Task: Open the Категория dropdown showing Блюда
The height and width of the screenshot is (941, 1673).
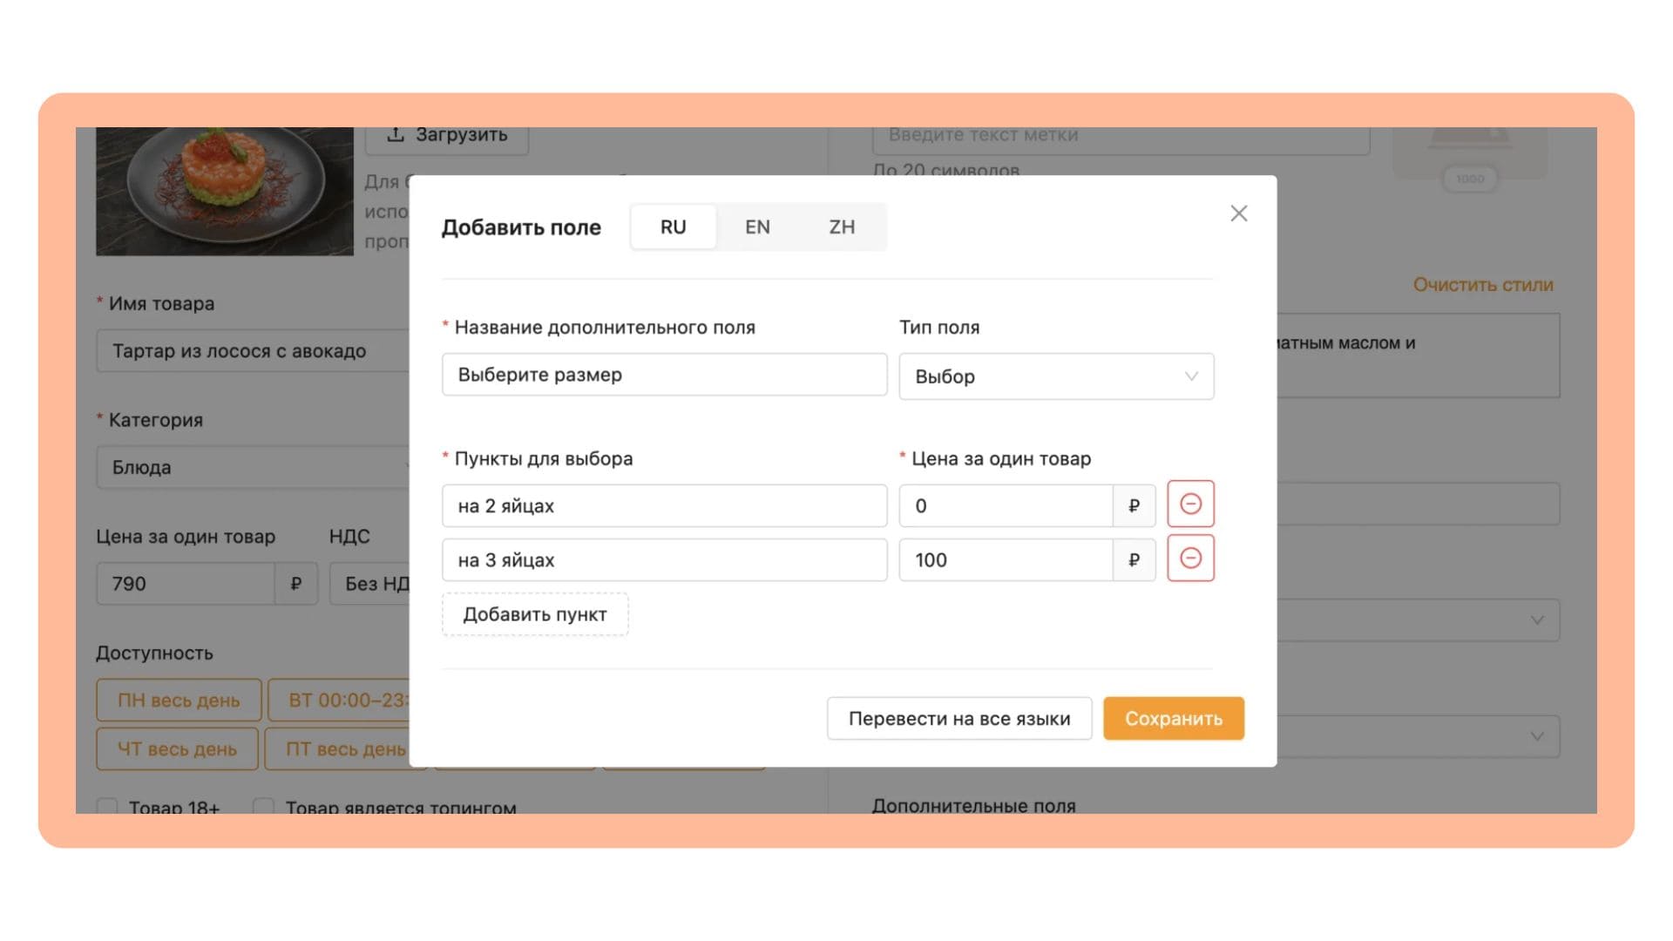Action: (x=253, y=467)
